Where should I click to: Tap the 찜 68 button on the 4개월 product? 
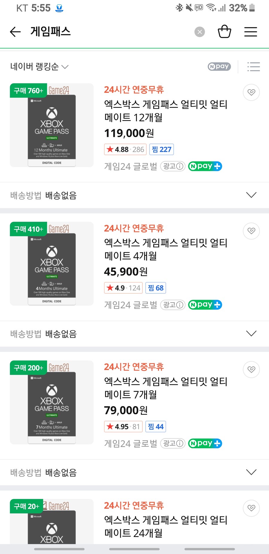pyautogui.click(x=155, y=287)
